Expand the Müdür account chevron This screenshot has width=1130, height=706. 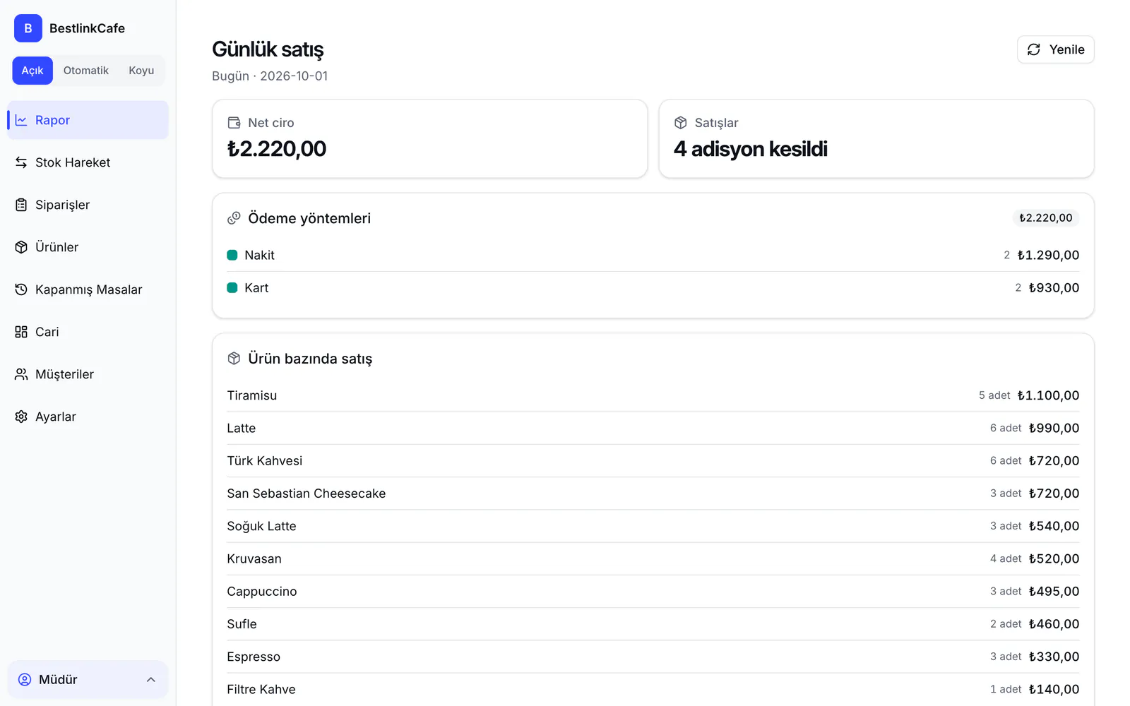150,679
